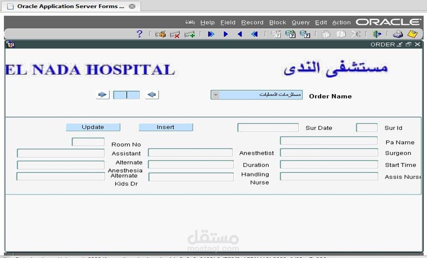Close the ORDER inner window
This screenshot has width=427, height=258.
pyautogui.click(x=418, y=44)
